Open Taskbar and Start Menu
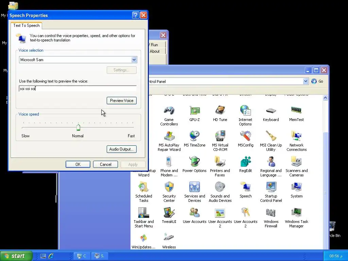 pos(144,217)
